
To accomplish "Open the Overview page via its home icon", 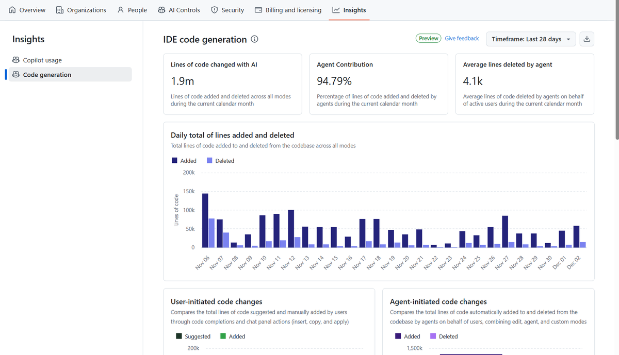I will 12,10.
